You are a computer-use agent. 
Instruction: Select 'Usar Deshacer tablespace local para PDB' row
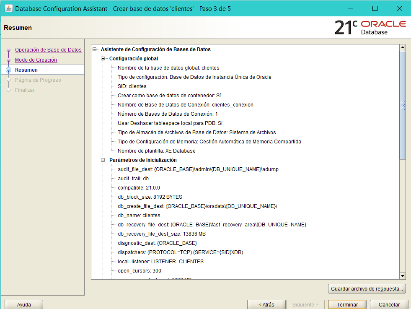coord(170,123)
